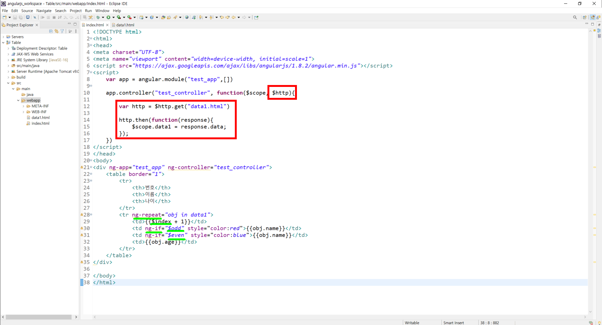Open the Navigate menu
The height and width of the screenshot is (325, 602).
pos(44,11)
